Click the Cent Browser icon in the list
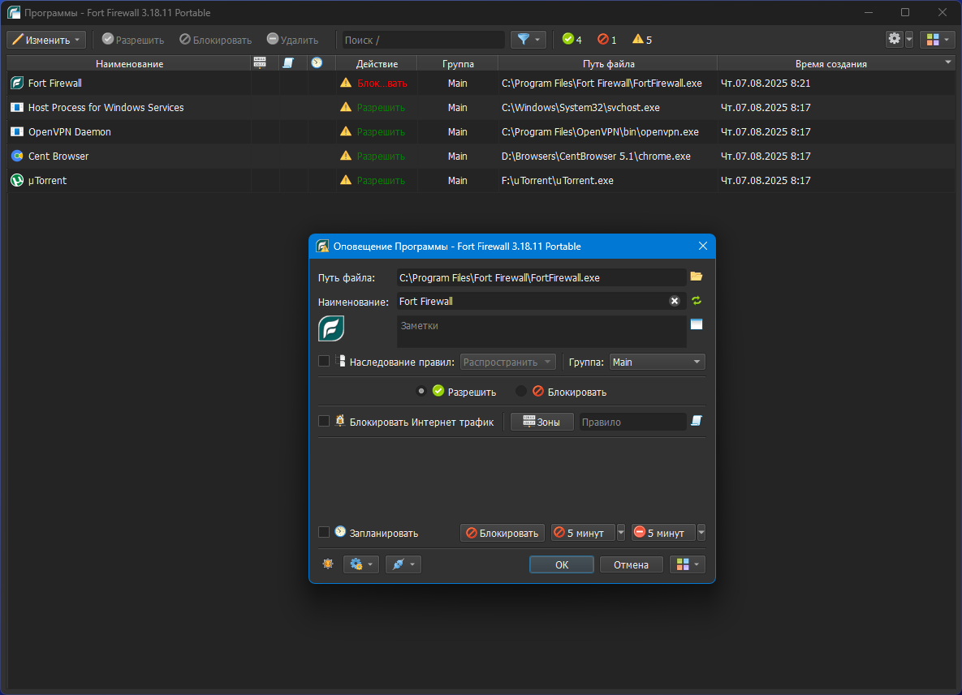The height and width of the screenshot is (695, 962). (17, 156)
